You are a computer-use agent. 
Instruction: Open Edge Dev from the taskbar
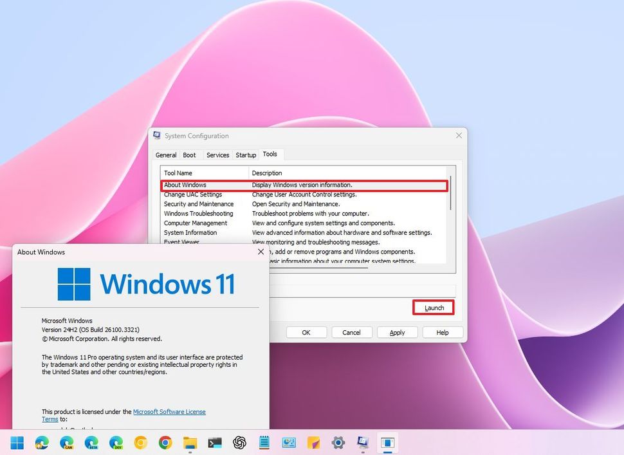(116, 443)
